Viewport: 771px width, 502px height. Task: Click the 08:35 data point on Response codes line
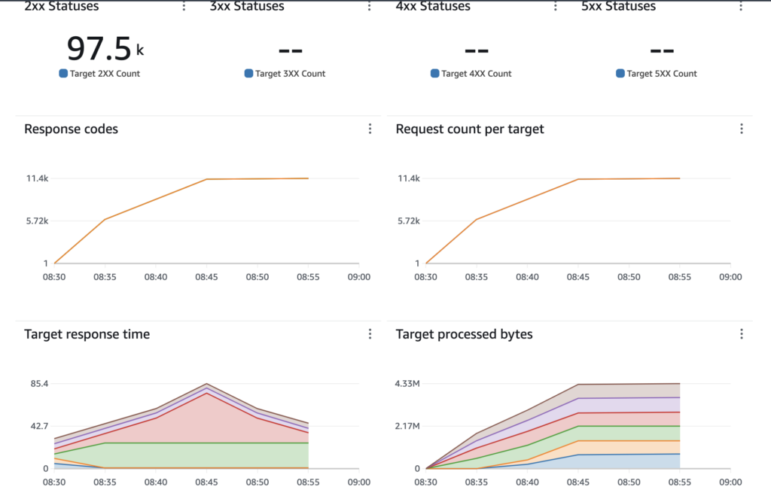coord(105,219)
